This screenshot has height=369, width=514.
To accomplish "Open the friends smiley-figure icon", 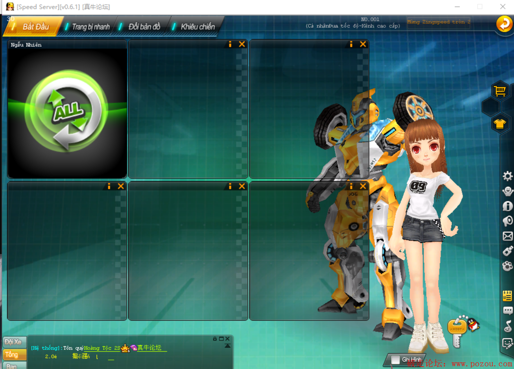I will (508, 191).
